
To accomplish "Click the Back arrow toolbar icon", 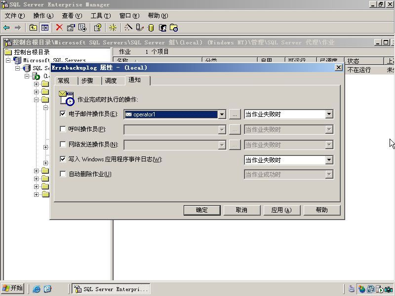I will 6,28.
